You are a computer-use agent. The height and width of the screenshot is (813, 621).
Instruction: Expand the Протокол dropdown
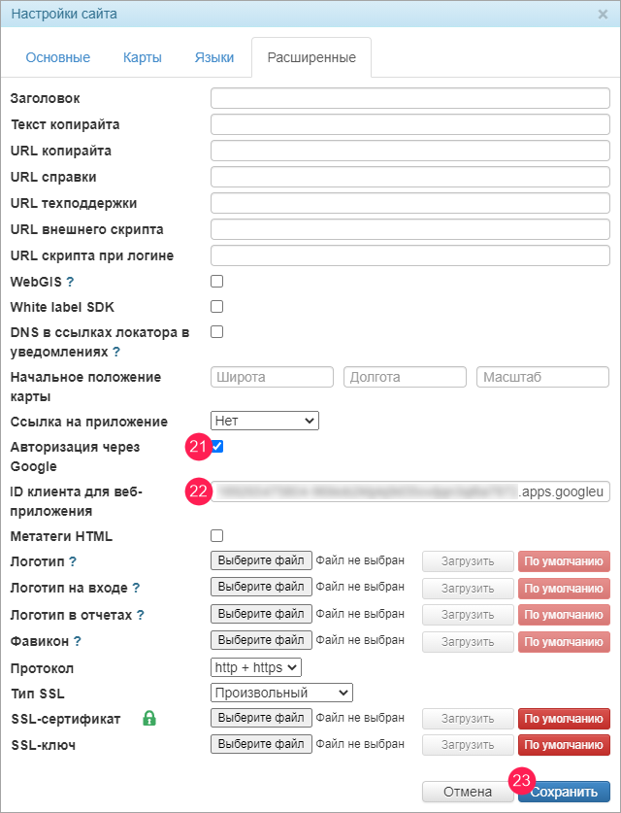click(256, 667)
